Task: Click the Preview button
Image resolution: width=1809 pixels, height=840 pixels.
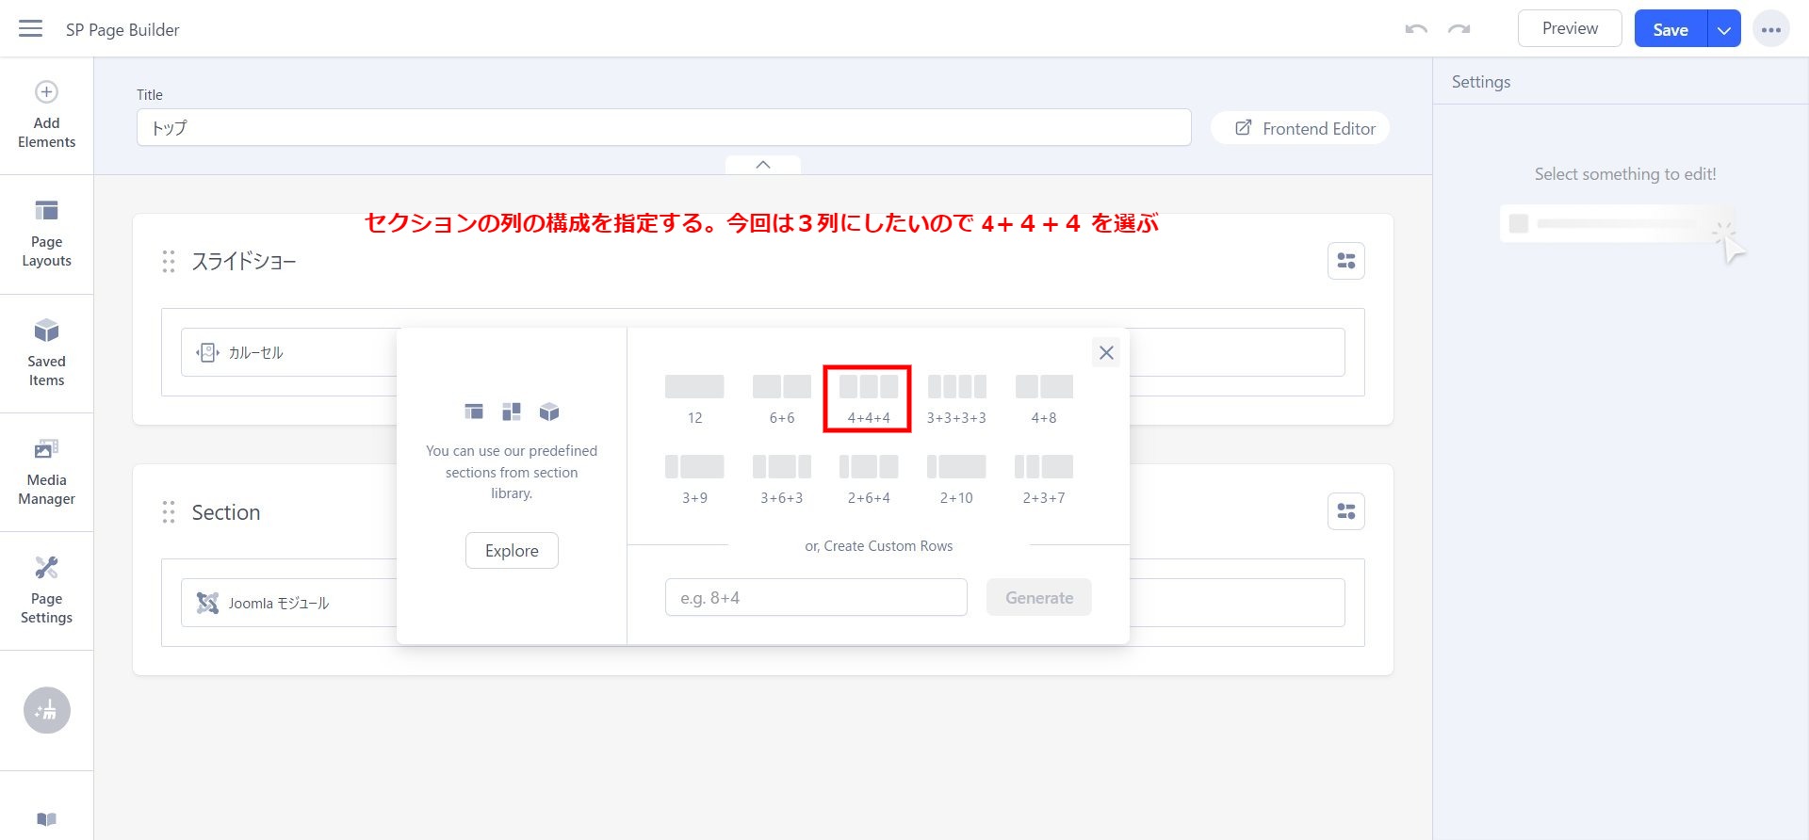Action: point(1570,28)
